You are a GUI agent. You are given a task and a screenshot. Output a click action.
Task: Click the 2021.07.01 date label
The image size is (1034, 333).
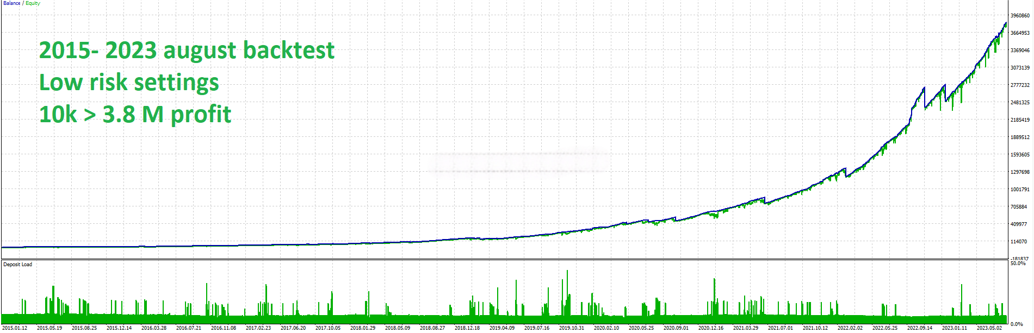tap(780, 328)
